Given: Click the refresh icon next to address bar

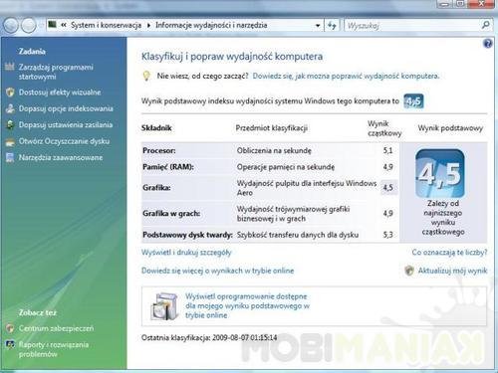Looking at the screenshot, I should pyautogui.click(x=332, y=25).
